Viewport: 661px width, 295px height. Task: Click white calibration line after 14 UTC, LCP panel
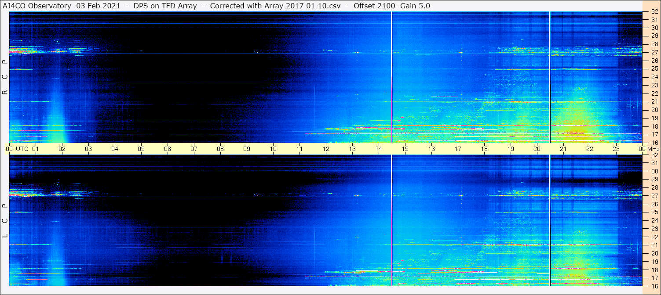point(391,220)
